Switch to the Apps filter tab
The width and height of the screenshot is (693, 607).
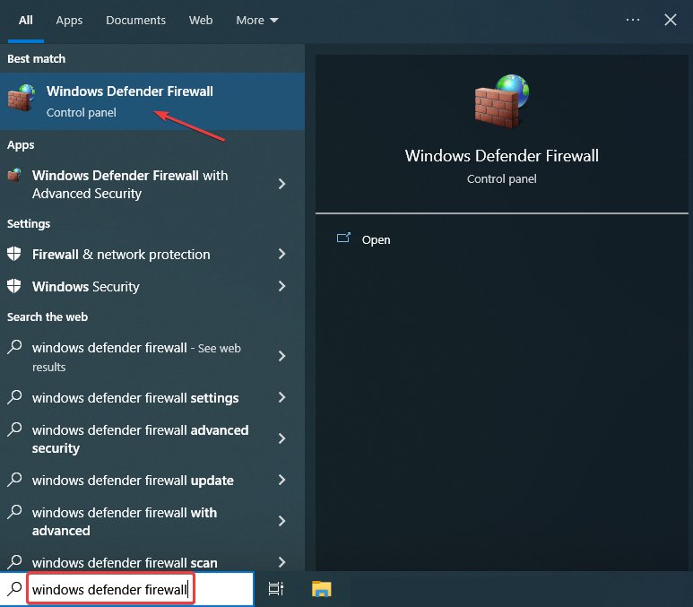(69, 21)
